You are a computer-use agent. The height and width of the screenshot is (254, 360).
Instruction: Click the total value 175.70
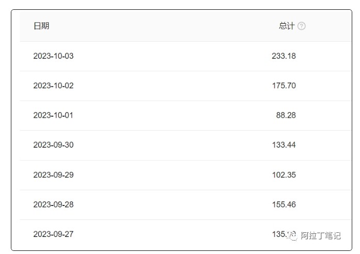pos(284,86)
